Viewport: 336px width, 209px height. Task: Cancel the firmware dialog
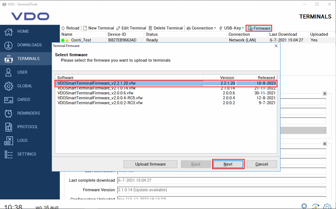pos(262,164)
